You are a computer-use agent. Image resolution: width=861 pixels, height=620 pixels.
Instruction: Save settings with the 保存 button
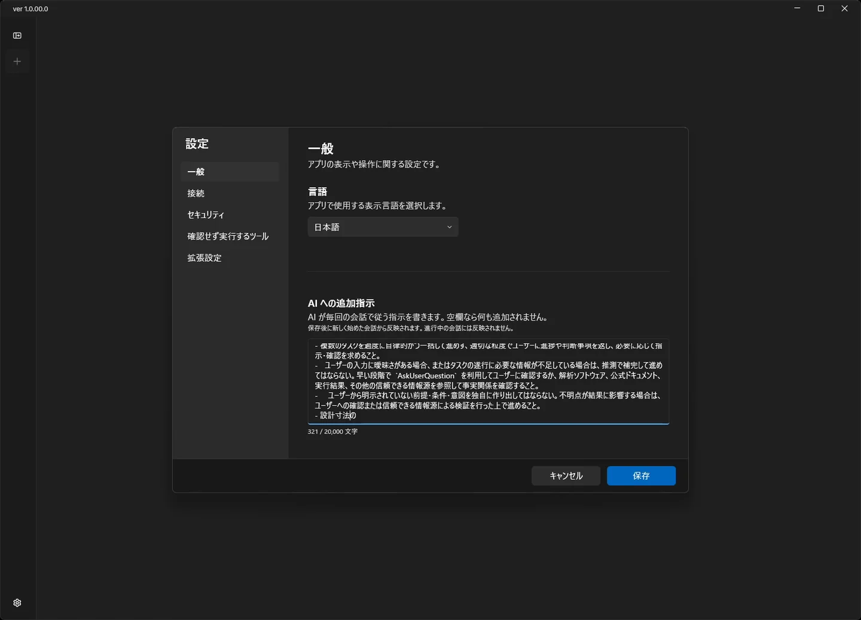641,476
